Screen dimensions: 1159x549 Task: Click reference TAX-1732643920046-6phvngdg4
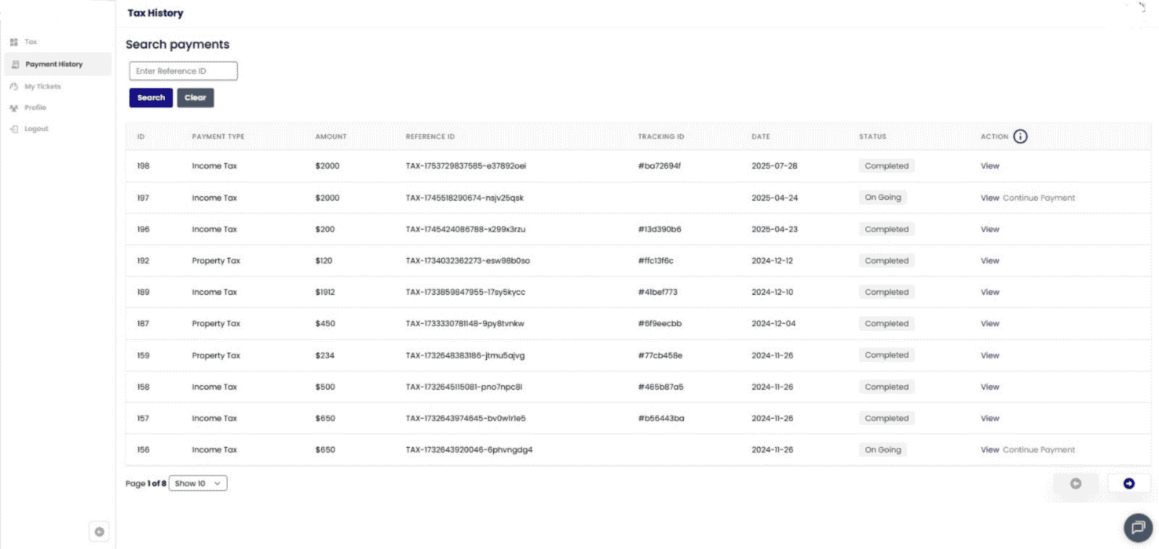click(469, 450)
